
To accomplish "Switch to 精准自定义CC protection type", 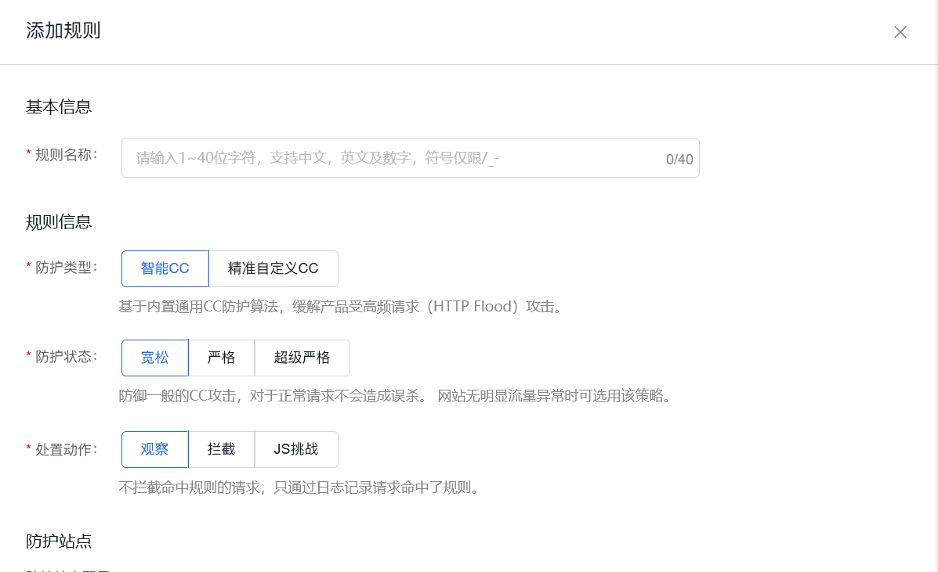I will tap(273, 268).
